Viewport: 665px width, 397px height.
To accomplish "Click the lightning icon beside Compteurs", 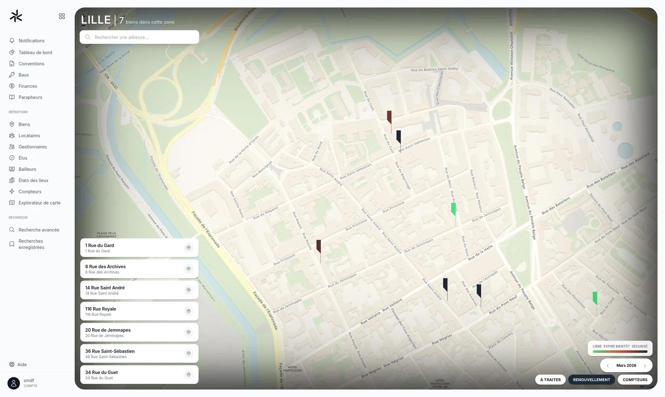I will click(x=12, y=192).
